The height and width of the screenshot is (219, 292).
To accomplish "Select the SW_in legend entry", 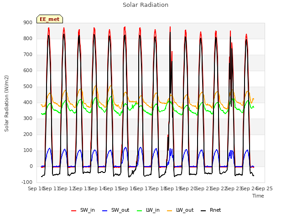I will tap(83, 210).
